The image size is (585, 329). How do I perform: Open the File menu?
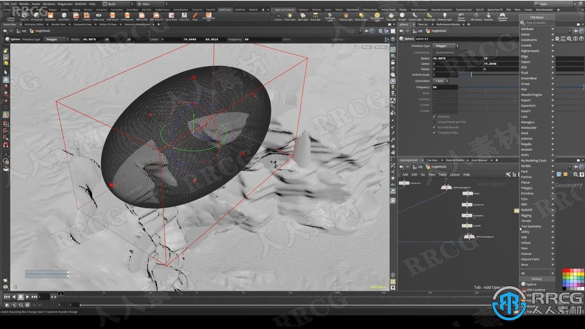[x=6, y=4]
